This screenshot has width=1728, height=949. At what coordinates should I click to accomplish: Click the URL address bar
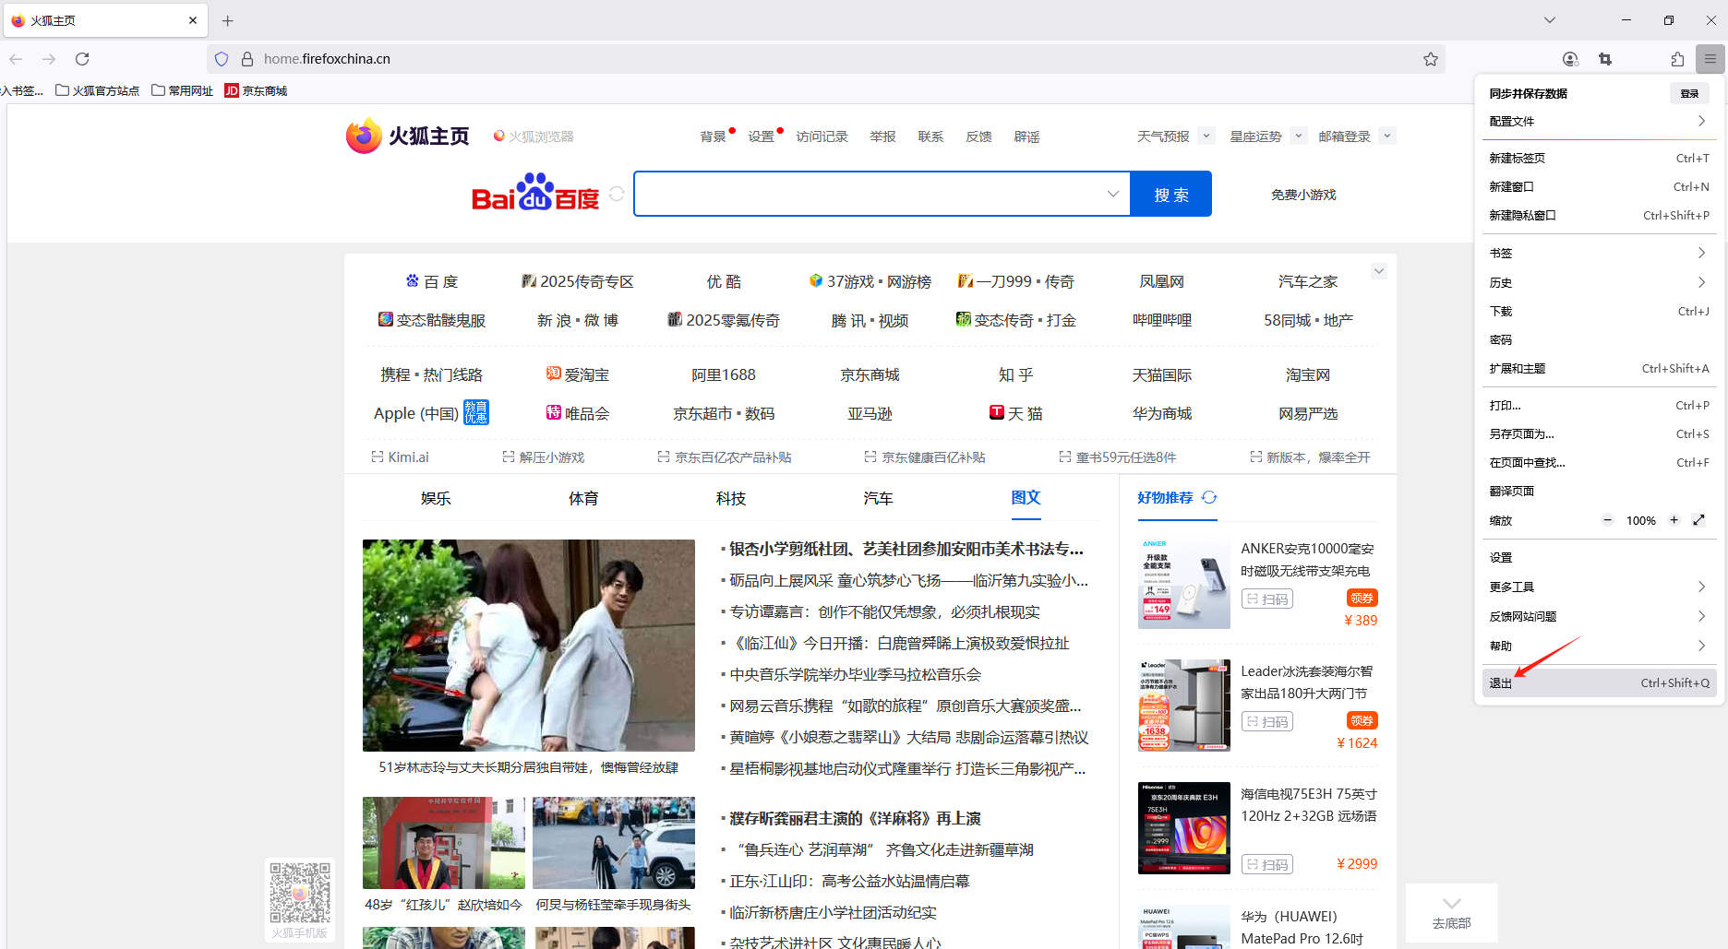pyautogui.click(x=826, y=59)
